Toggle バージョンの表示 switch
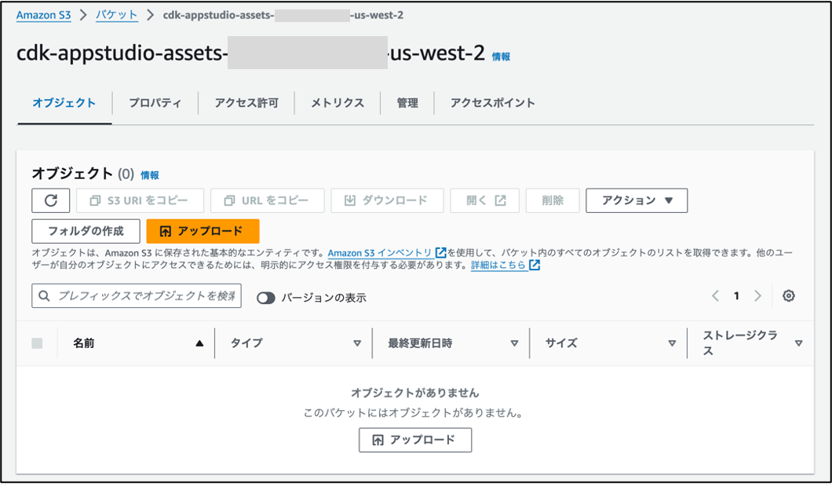 [x=266, y=298]
